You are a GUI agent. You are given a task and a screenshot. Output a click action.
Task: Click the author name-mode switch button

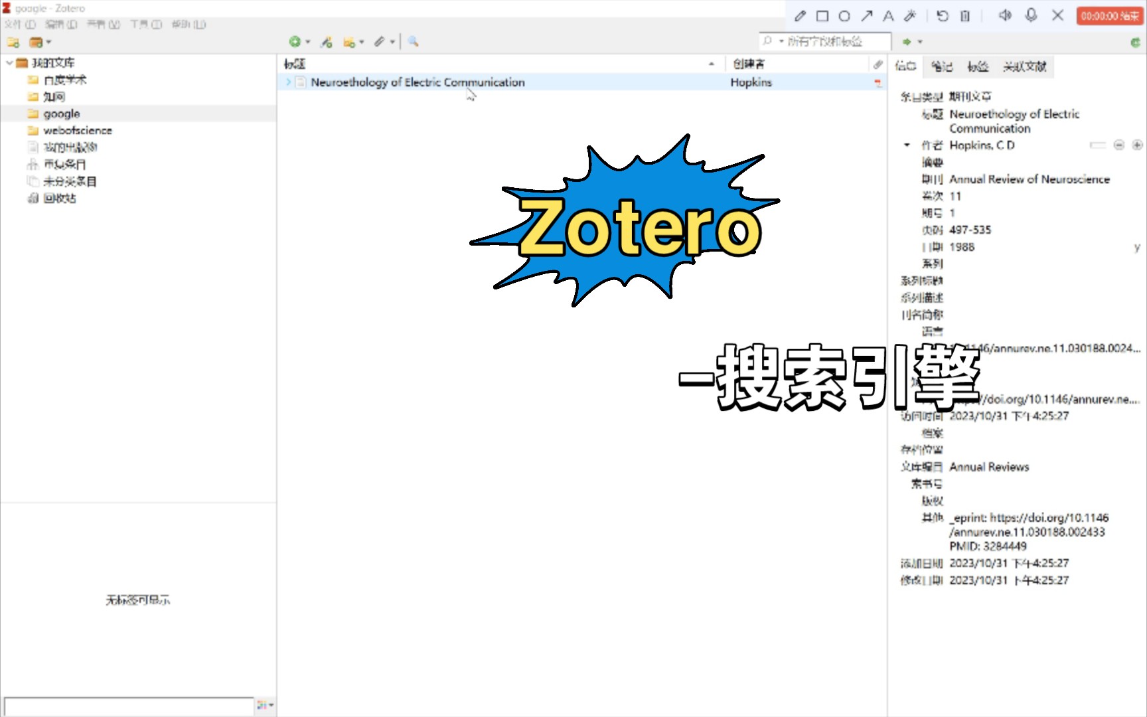tap(1098, 145)
